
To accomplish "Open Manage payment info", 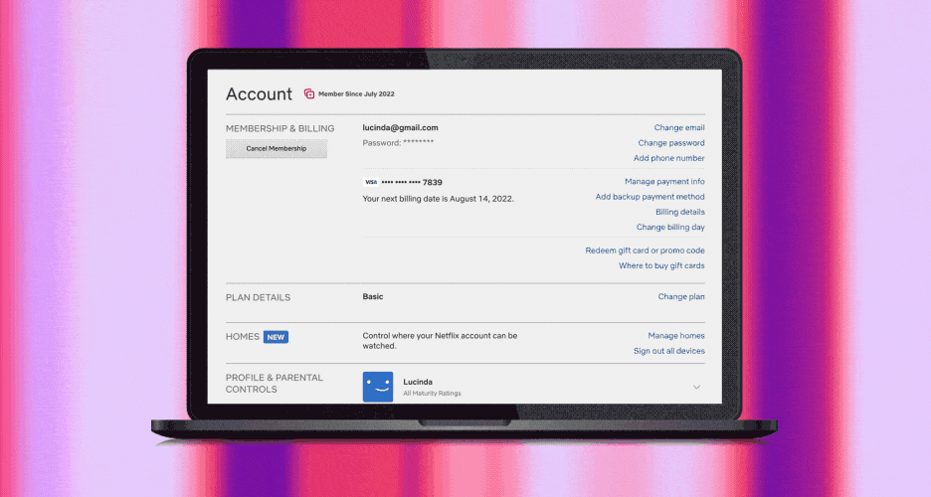I will point(664,182).
